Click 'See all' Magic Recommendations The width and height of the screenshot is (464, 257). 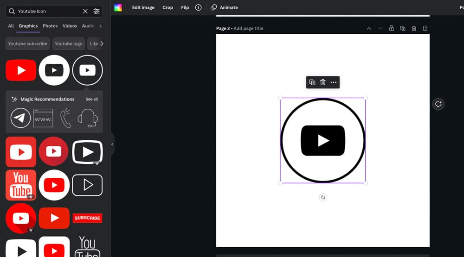pyautogui.click(x=92, y=99)
